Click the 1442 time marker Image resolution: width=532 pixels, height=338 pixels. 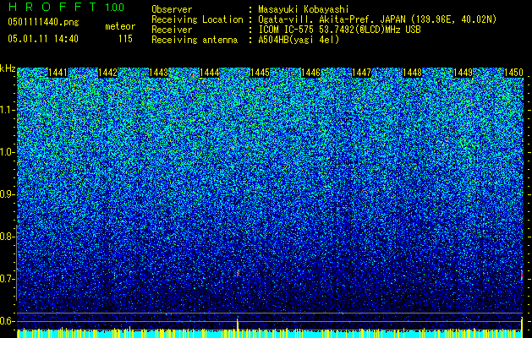pyautogui.click(x=108, y=73)
